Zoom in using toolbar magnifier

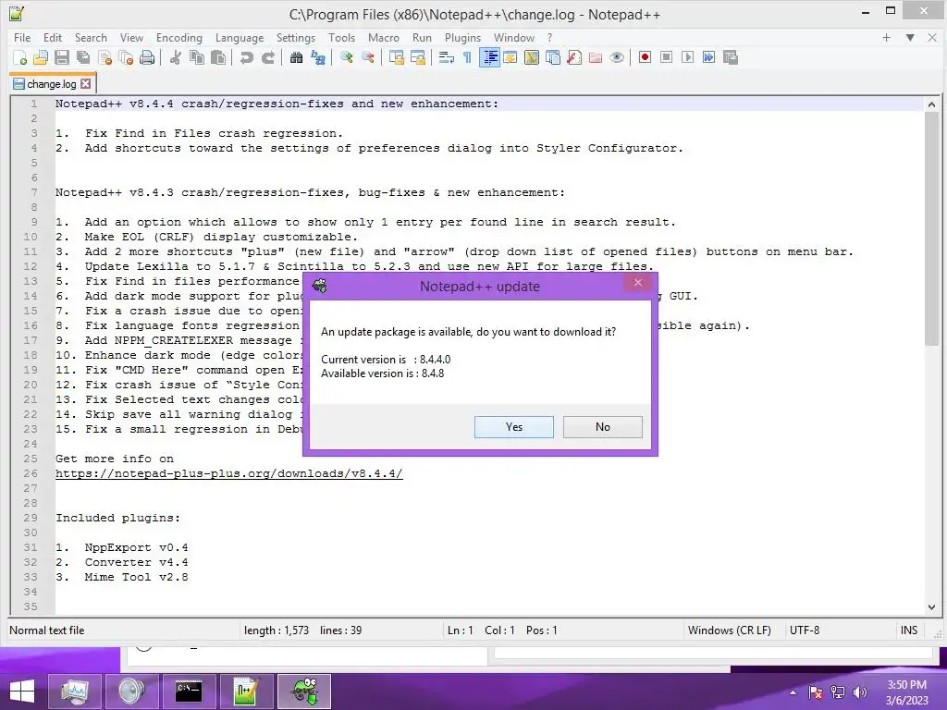346,57
